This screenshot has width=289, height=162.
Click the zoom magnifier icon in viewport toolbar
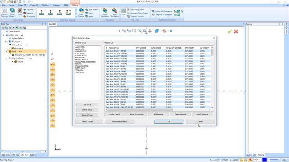pyautogui.click(x=140, y=31)
